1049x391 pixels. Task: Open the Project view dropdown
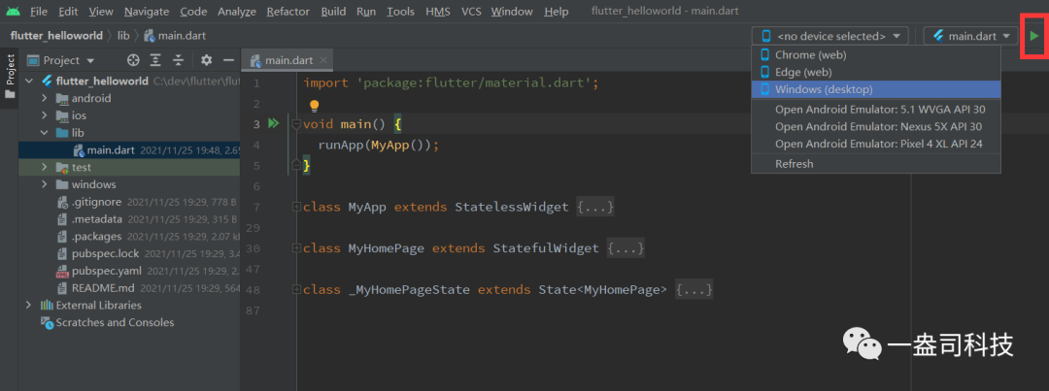coord(61,60)
